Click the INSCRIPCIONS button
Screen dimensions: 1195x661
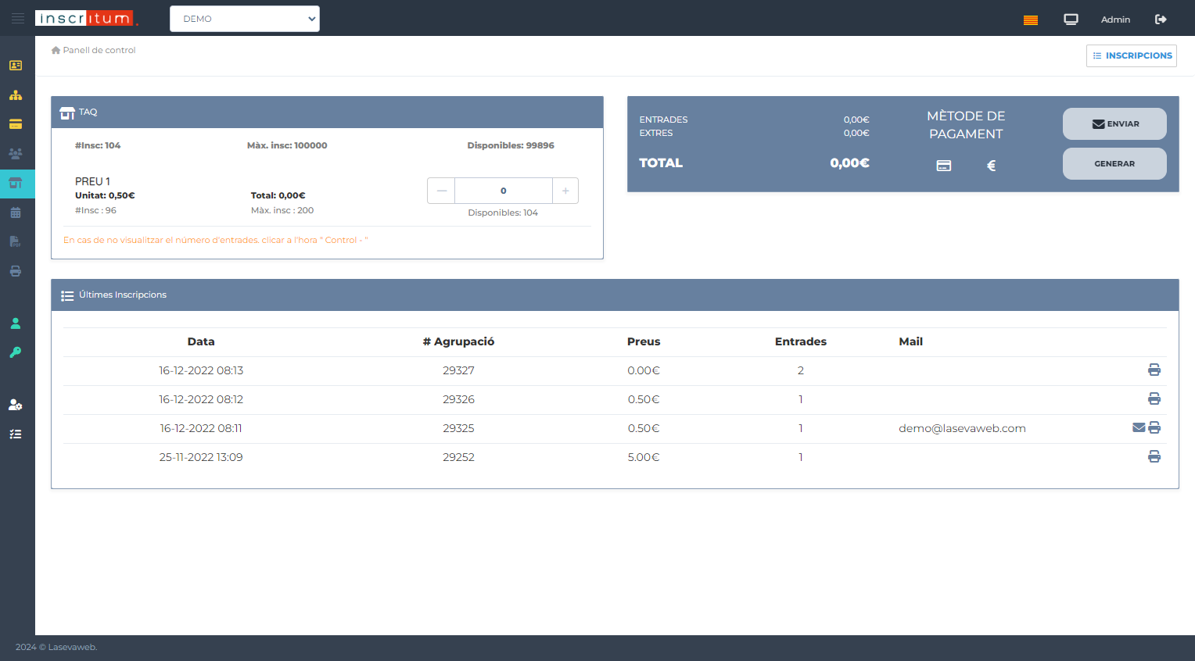pos(1132,55)
